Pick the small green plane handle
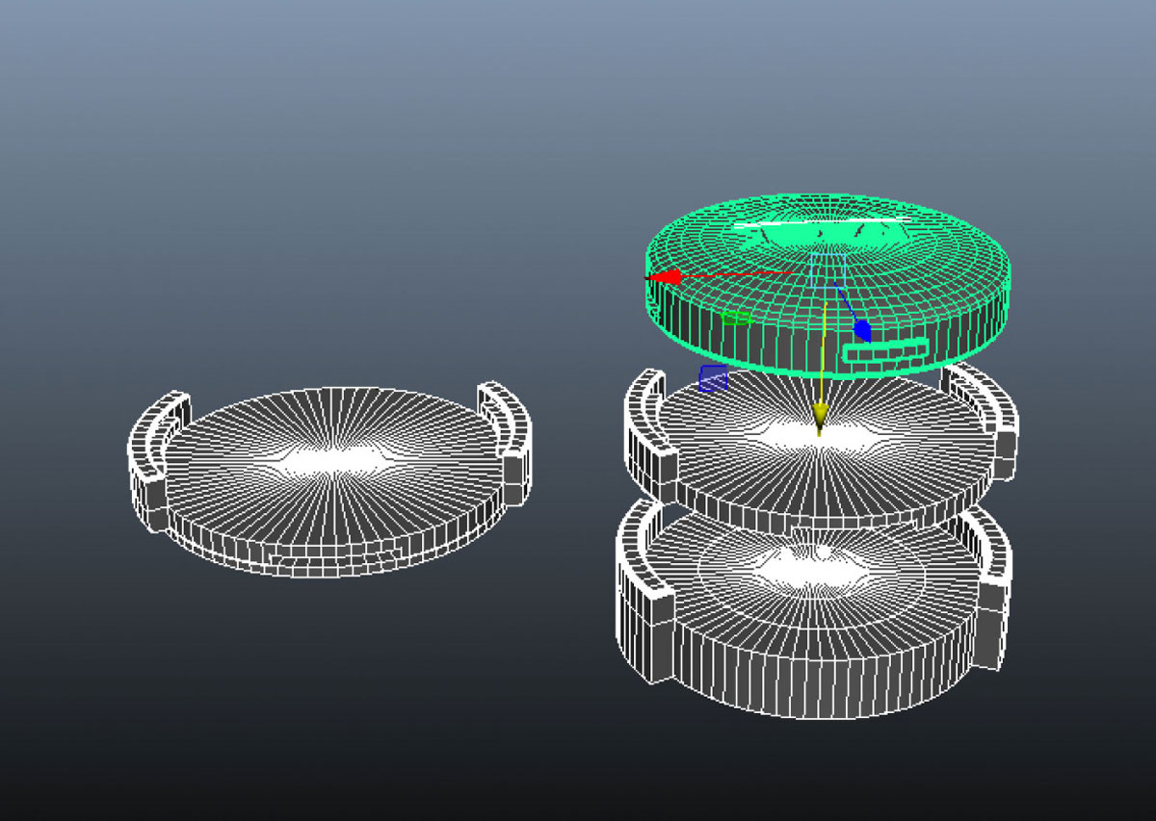 737,318
